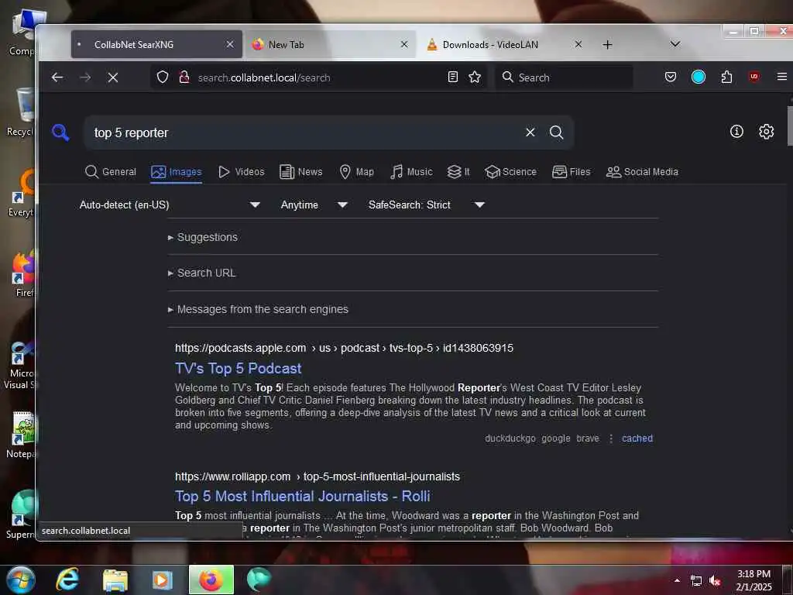Submit search with the magnifier button

556,132
